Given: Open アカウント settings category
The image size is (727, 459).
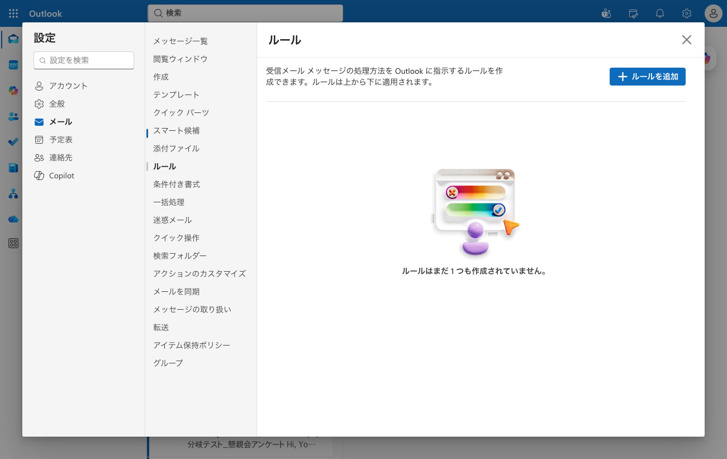Looking at the screenshot, I should [x=83, y=86].
